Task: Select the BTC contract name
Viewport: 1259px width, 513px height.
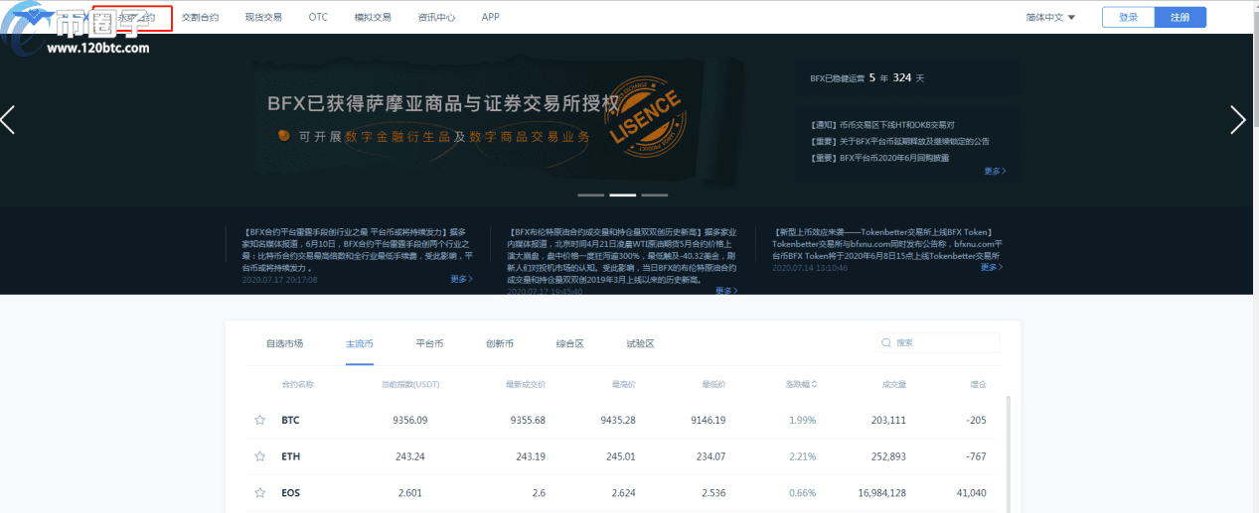Action: click(x=290, y=420)
